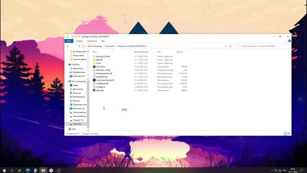
Task: Open the taskbar search
Action: coord(12,171)
